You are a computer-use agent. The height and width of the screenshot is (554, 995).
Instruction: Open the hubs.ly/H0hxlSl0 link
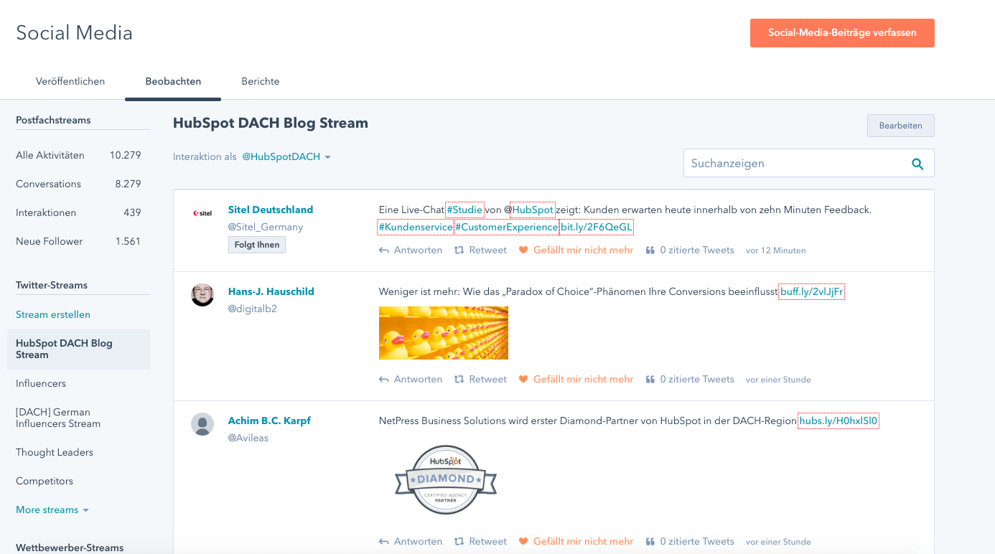pyautogui.click(x=838, y=421)
